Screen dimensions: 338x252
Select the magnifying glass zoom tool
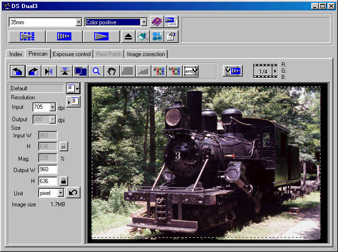96,71
